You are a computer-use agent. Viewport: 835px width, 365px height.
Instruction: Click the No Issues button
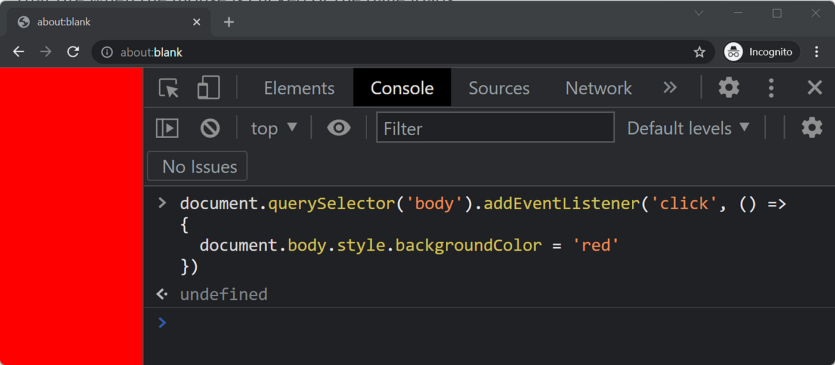click(197, 166)
